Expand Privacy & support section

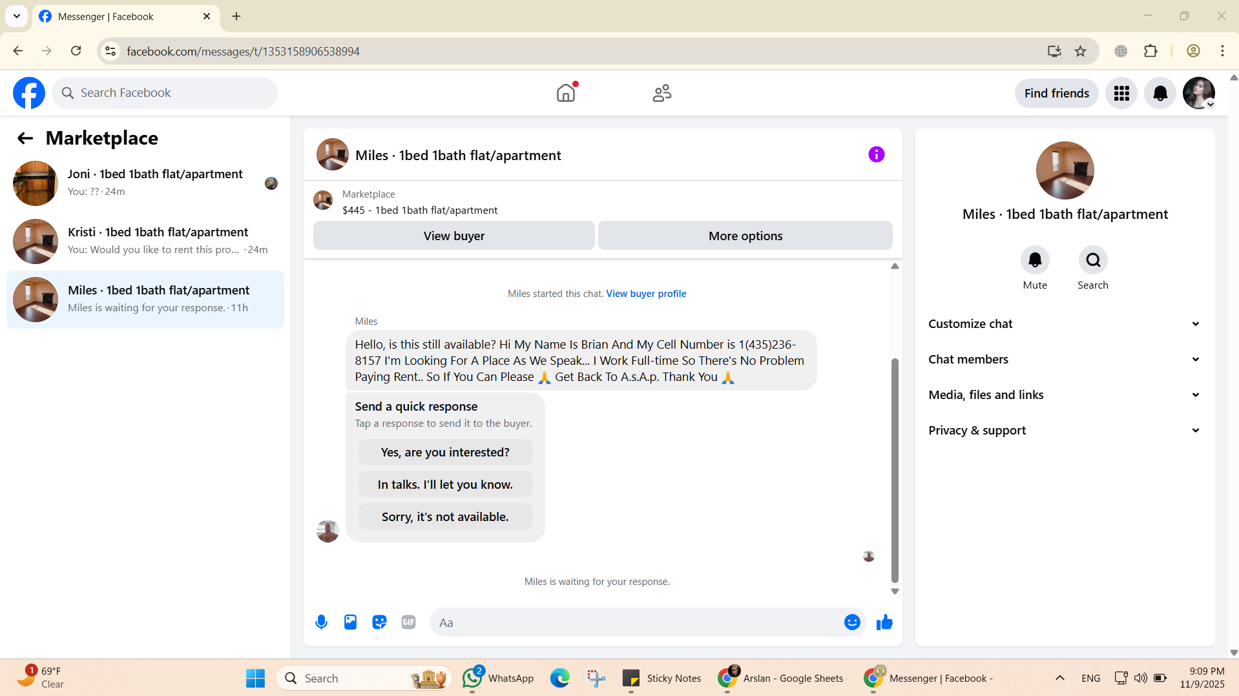[1065, 431]
